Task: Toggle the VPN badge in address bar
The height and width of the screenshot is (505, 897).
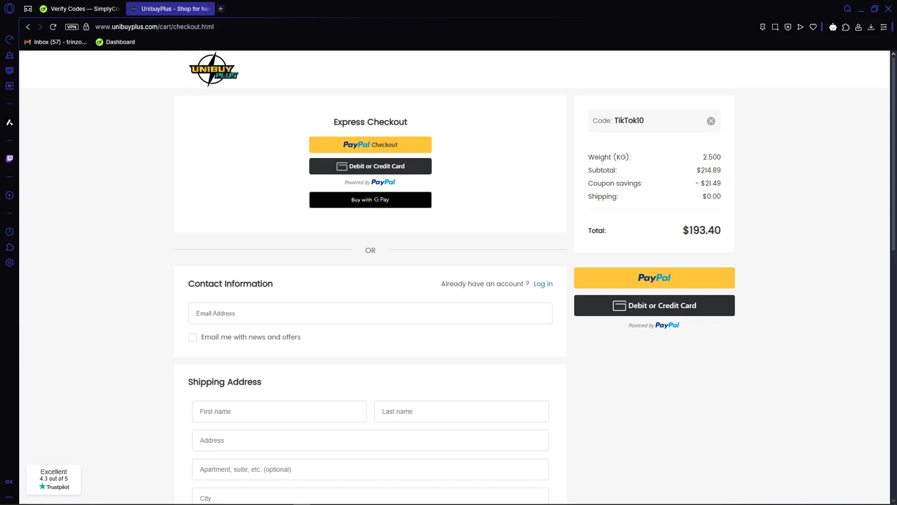Action: click(72, 27)
